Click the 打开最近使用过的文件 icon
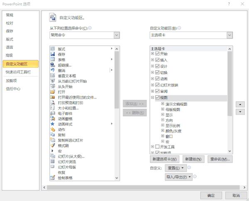Viewport: 249px width, 201px height. tap(53, 97)
